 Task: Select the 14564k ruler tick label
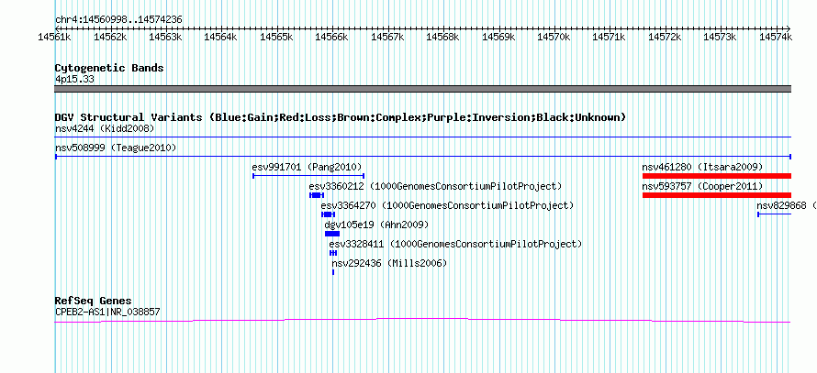click(x=221, y=37)
